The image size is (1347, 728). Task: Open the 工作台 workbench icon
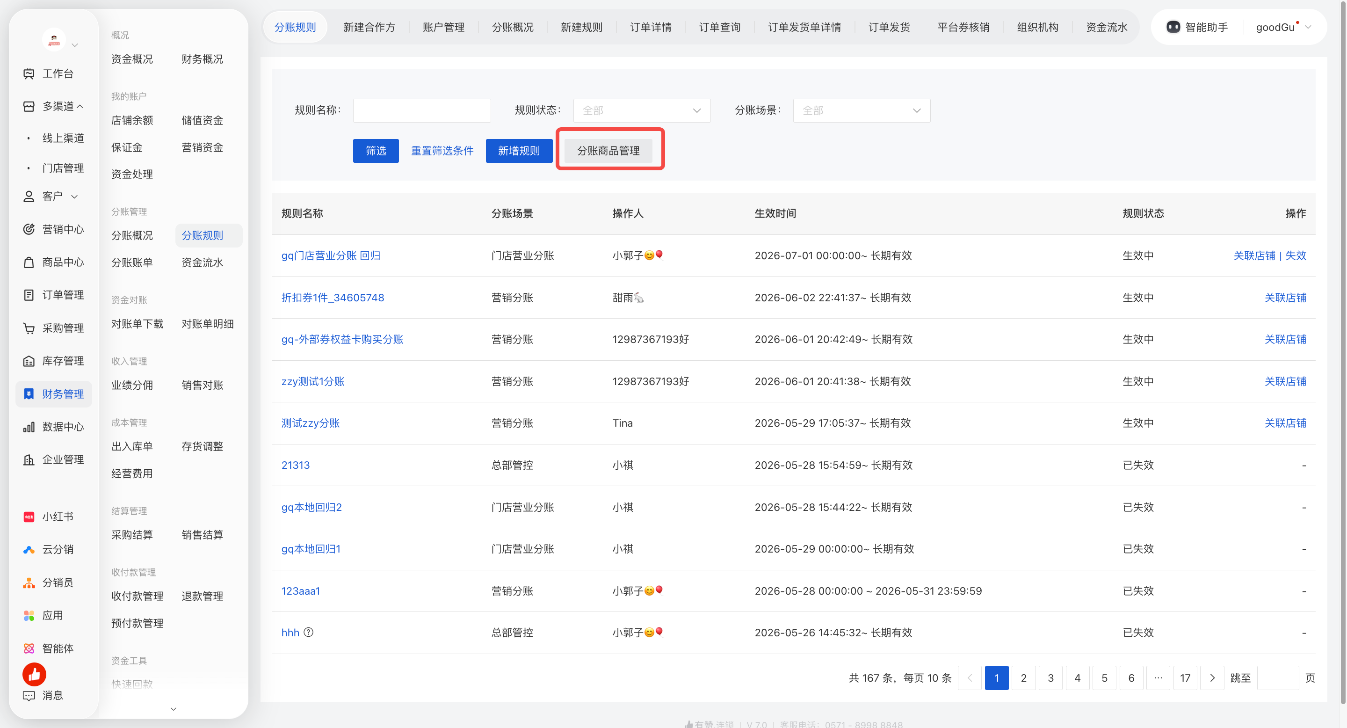coord(29,74)
